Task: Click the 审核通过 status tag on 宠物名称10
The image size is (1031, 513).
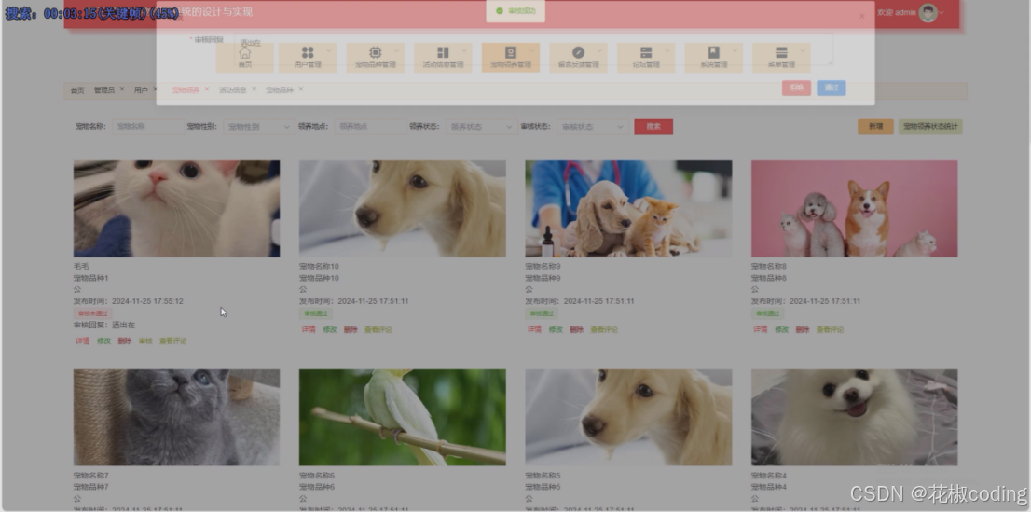Action: [x=316, y=313]
